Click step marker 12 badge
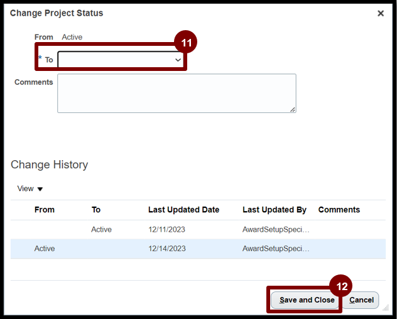The image size is (397, 319). point(341,286)
